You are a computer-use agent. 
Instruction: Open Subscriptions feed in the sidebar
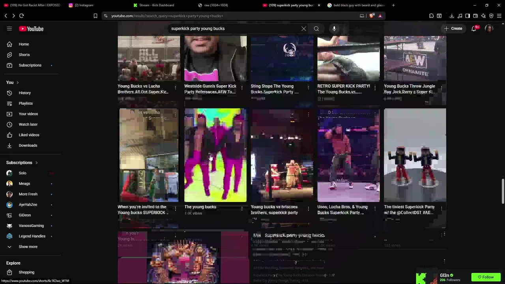[x=30, y=65]
